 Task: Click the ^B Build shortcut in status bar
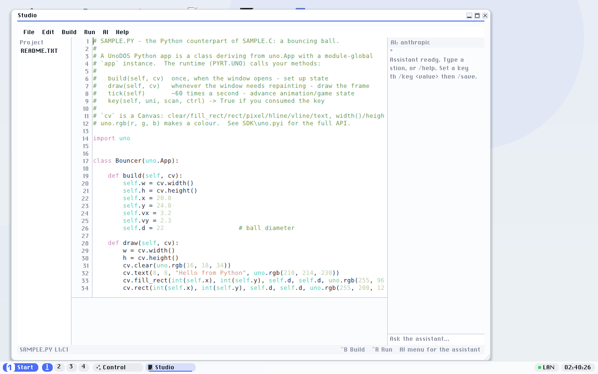tap(353, 349)
